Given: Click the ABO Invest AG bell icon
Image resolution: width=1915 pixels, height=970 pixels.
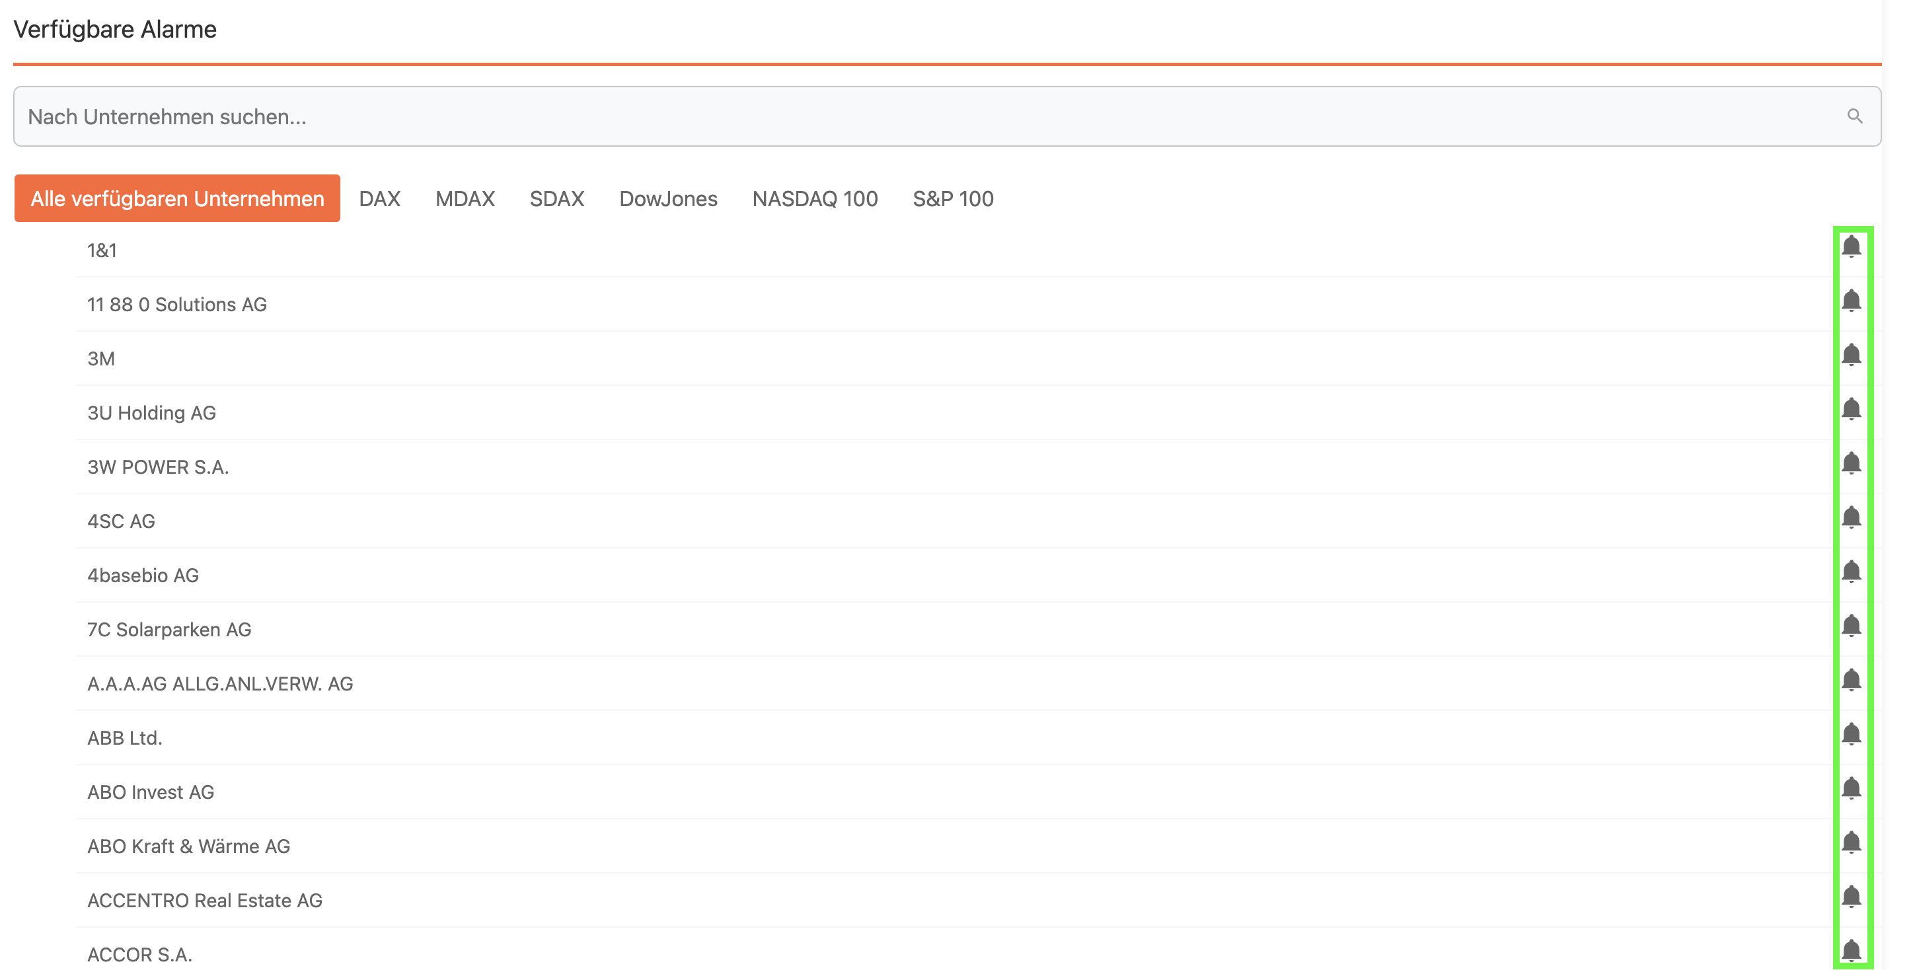Looking at the screenshot, I should click(1851, 790).
